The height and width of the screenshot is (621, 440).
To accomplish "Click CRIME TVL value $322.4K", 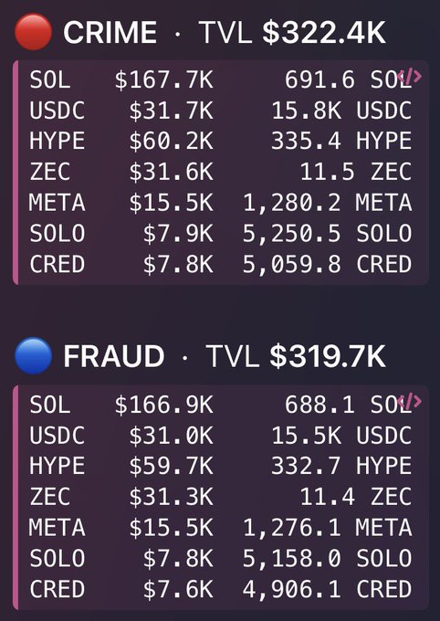I will coord(324,33).
